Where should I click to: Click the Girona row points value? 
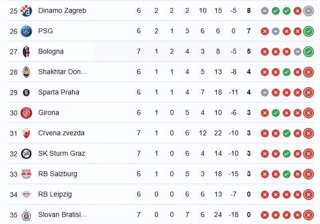point(249,113)
